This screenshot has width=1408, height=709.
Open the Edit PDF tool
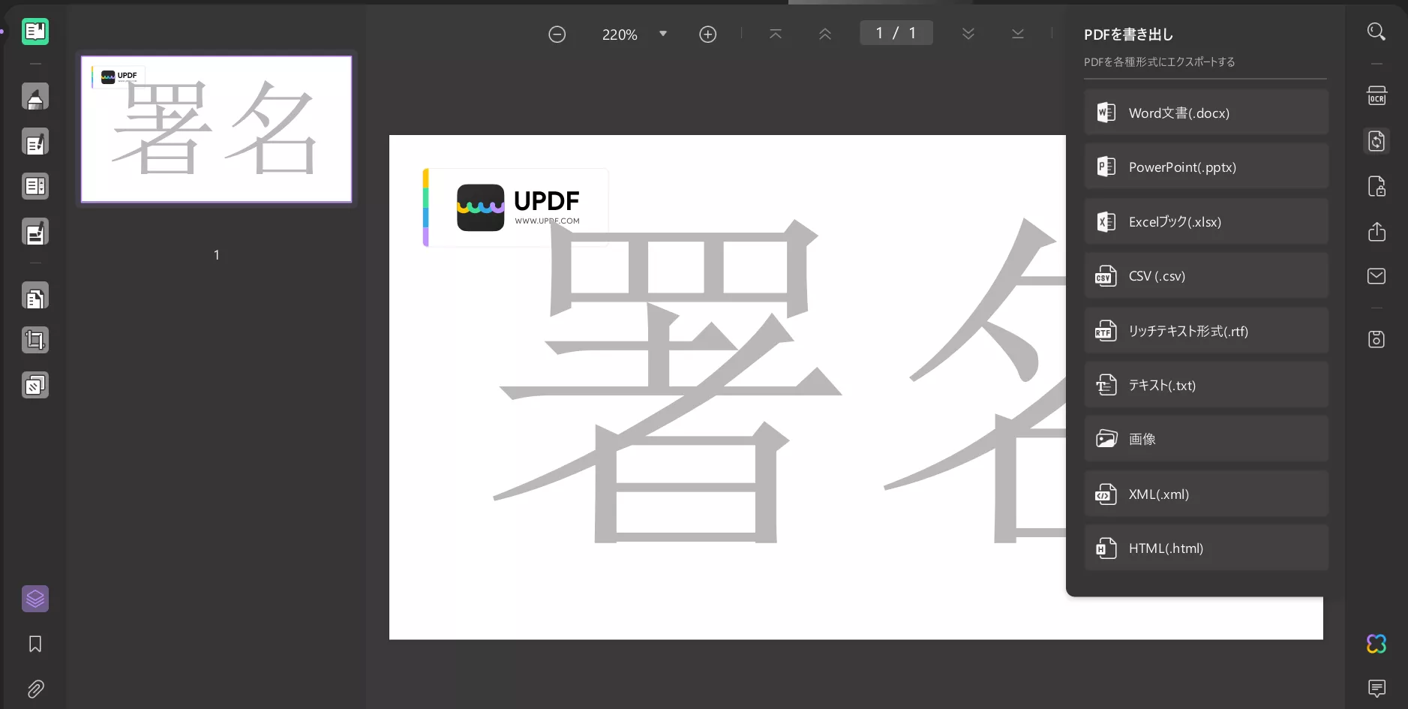click(x=35, y=142)
